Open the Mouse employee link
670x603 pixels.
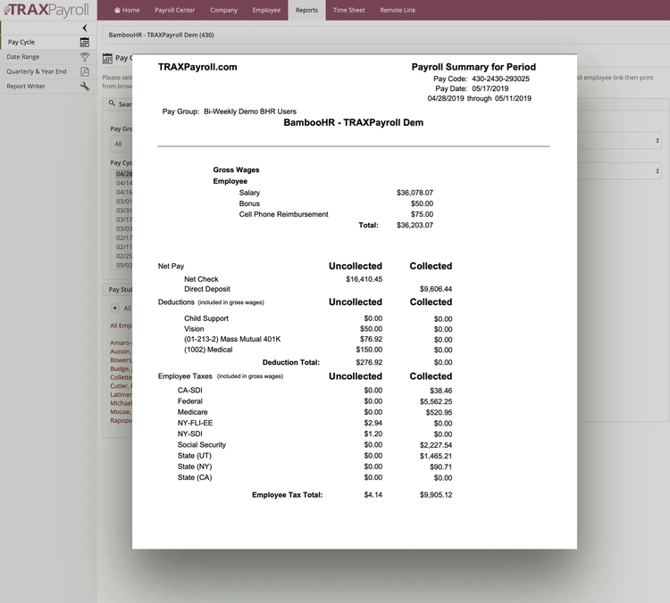(x=121, y=412)
